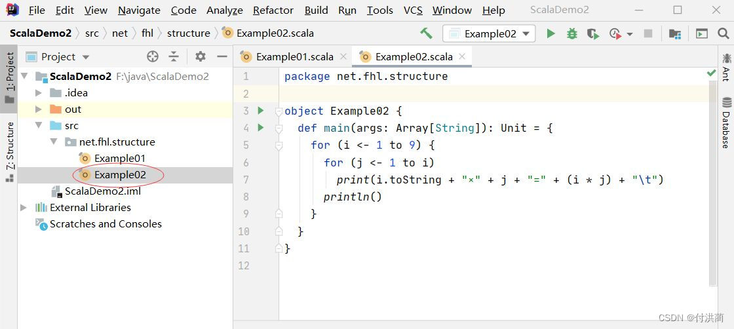Open the Analyze menu

pos(225,10)
